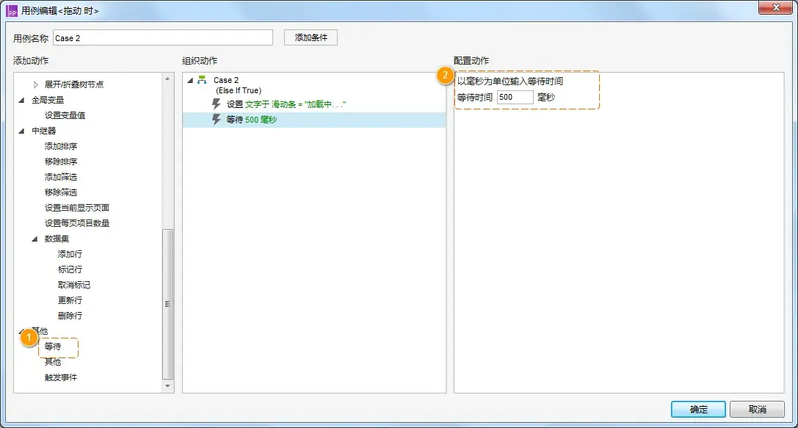Choose the 设置变量值 action
This screenshot has height=428, width=798.
(x=65, y=115)
